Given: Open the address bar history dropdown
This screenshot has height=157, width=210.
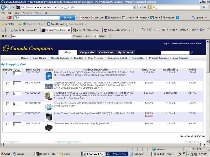Looking at the screenshot, I should click(x=134, y=7).
